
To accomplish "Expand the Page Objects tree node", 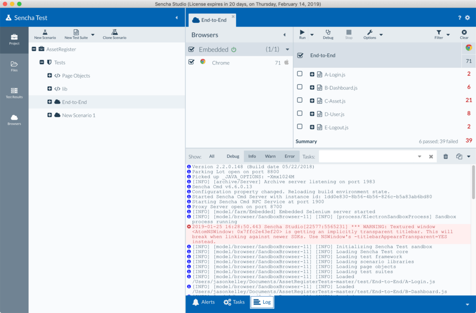I will pyautogui.click(x=51, y=75).
